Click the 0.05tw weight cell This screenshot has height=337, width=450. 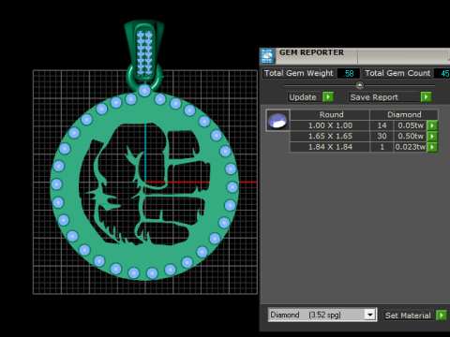pos(410,125)
